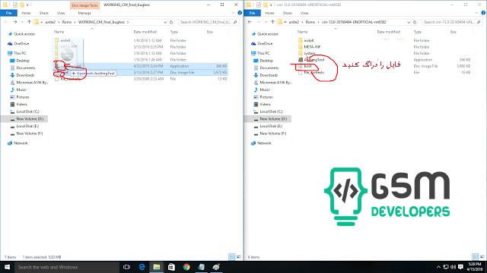Open File menu in left window
This screenshot has width=487, height=273.
point(8,13)
